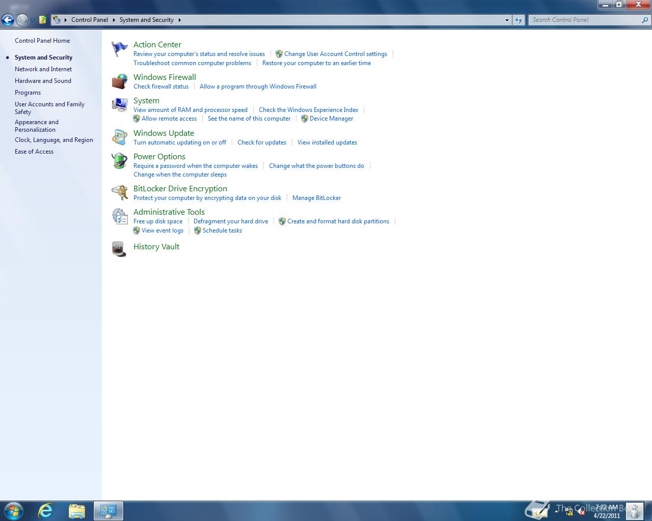Click the Control Panel breadcrumb
Screen dimensions: 652x521
[x=90, y=20]
